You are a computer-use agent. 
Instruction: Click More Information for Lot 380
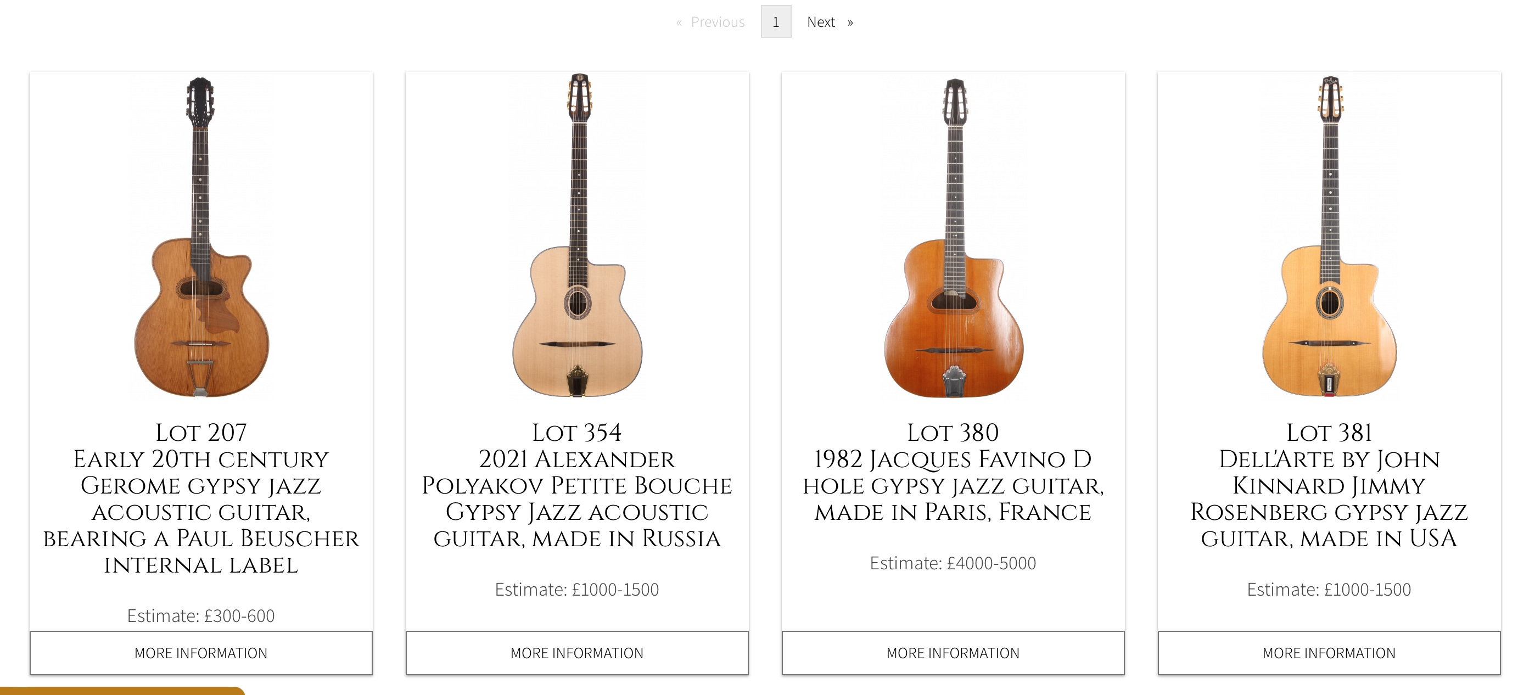(953, 653)
